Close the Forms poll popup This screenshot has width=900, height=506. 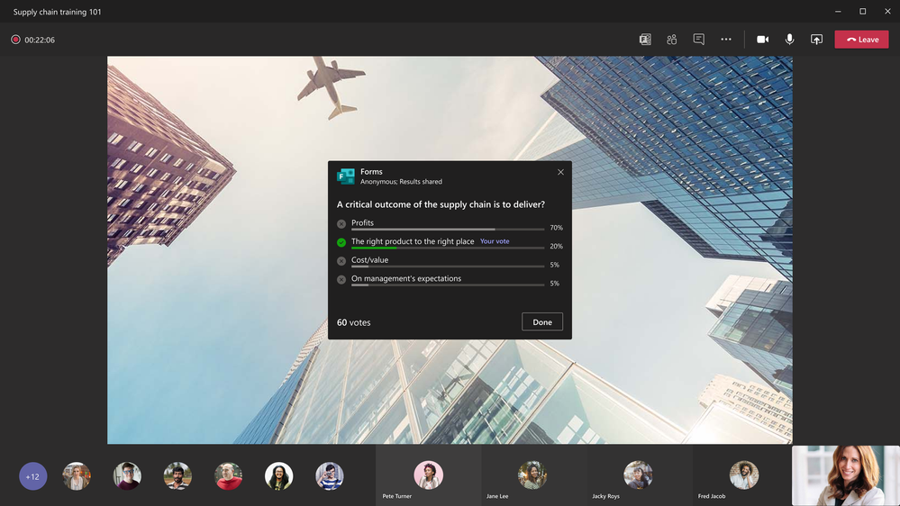click(x=560, y=172)
